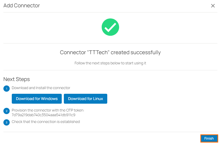Click "Download and install the connector" text
The height and width of the screenshot is (143, 220).
coord(41,88)
